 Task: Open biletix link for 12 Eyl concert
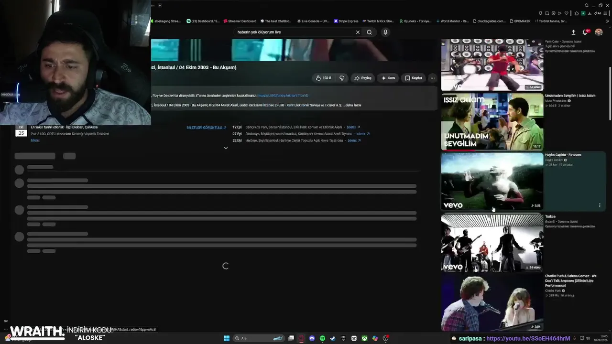353,128
